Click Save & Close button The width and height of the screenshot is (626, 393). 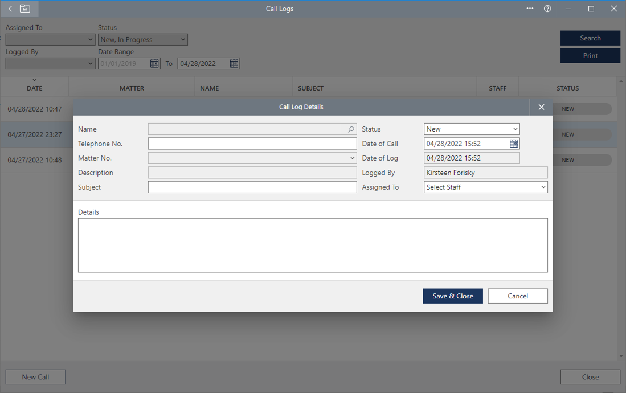(x=452, y=296)
